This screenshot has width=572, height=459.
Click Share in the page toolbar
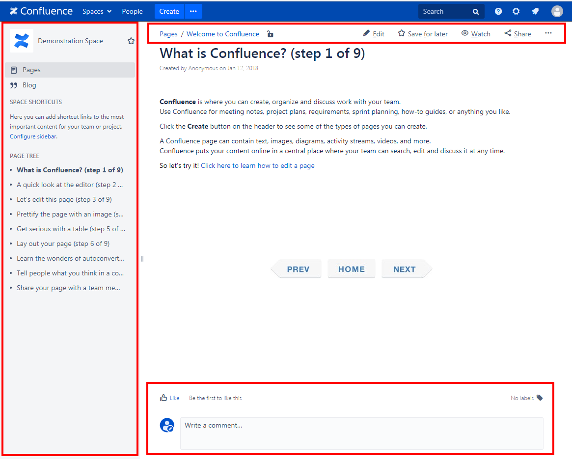click(518, 34)
